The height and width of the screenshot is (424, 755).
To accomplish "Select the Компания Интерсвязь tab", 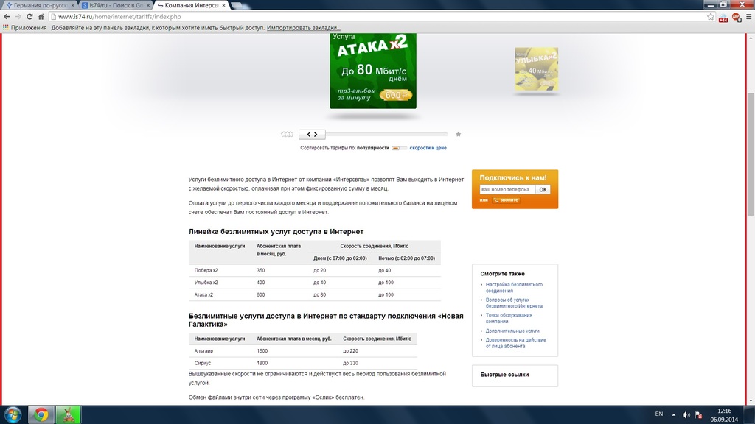I will click(191, 5).
